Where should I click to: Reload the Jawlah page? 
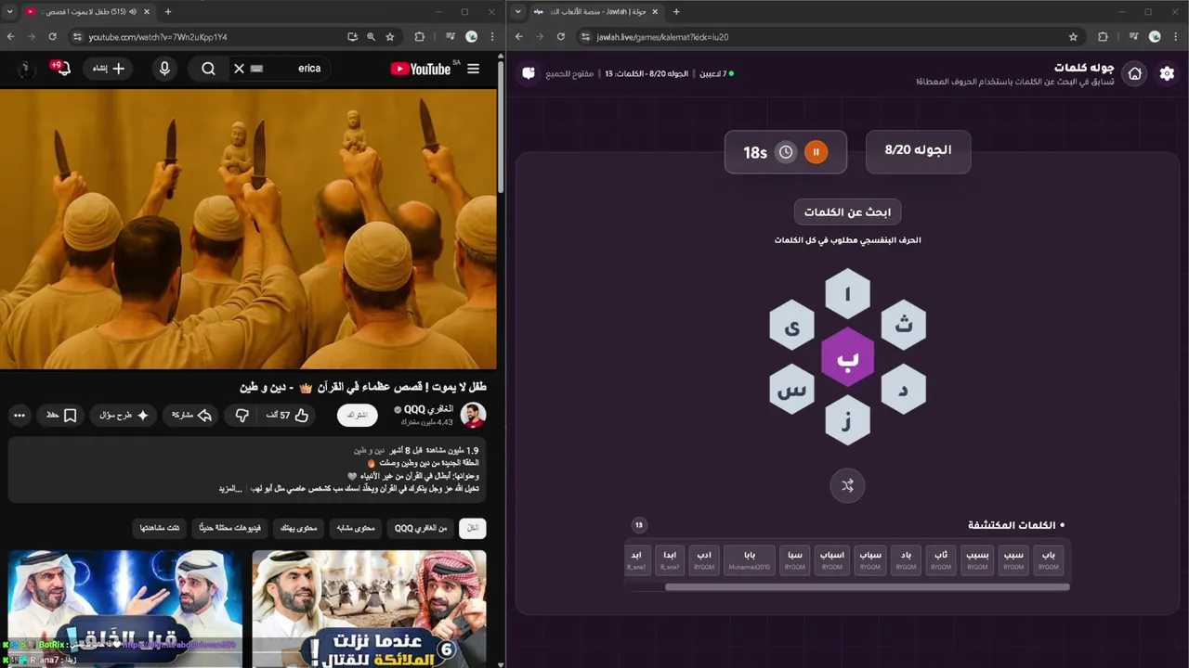click(561, 37)
